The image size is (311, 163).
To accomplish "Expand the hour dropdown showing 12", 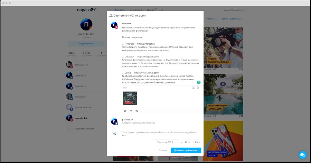I will click(x=187, y=142).
